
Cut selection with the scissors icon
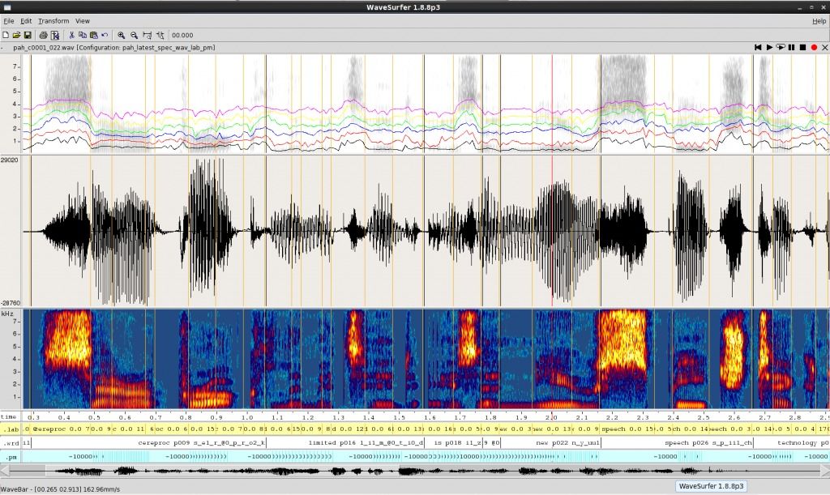tap(72, 36)
